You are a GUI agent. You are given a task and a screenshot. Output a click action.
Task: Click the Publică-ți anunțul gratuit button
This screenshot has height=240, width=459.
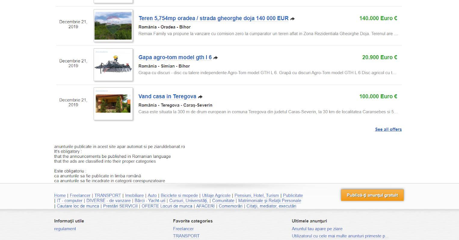[x=372, y=195]
